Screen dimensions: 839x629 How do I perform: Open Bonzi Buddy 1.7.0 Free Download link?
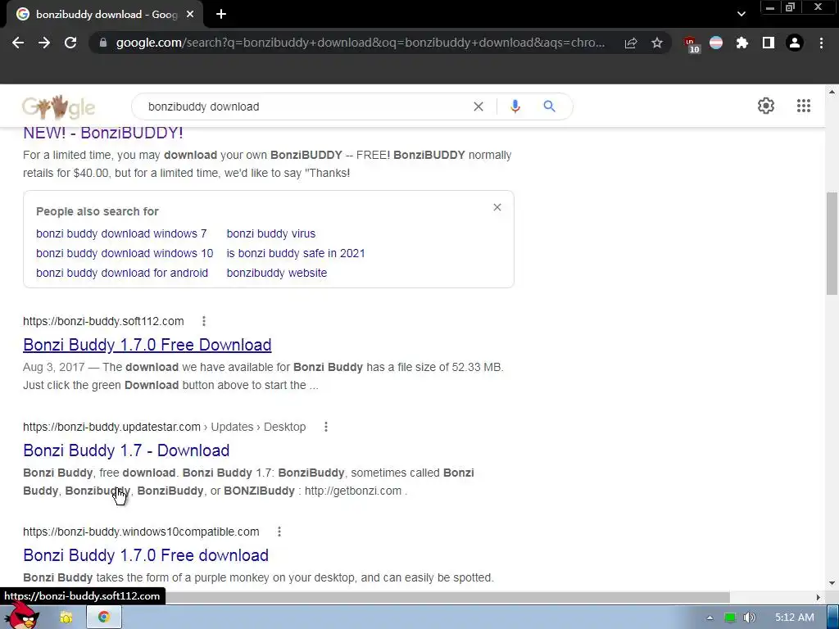pos(147,345)
